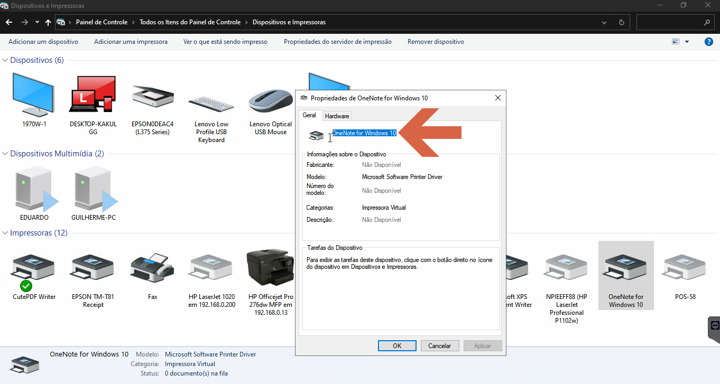Click the Microsoft Software Printer Driver model value
The width and height of the screenshot is (720, 384).
(x=402, y=177)
